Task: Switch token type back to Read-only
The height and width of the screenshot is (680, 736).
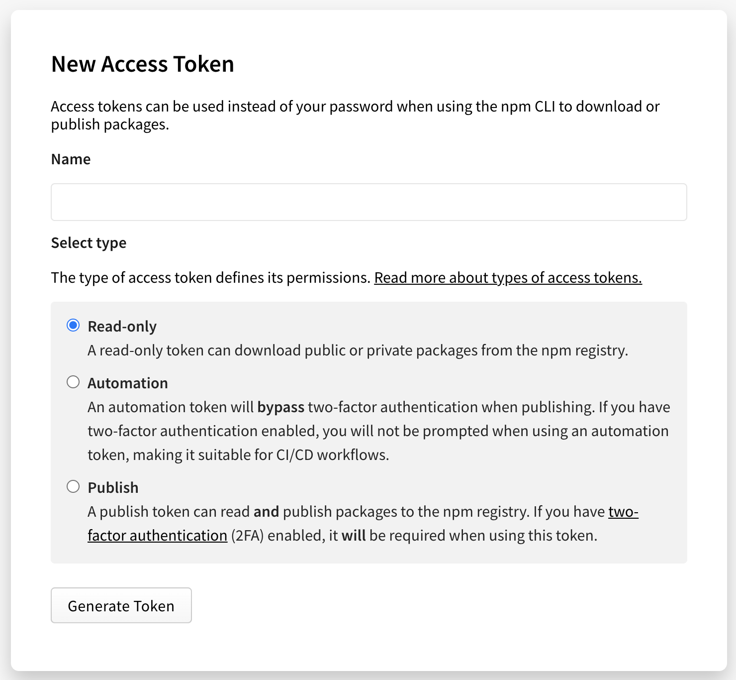Action: [x=73, y=325]
